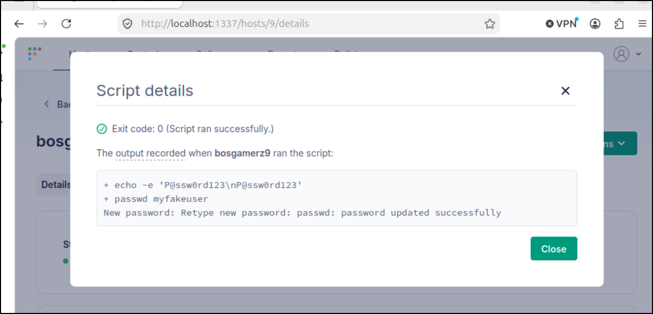Click the green success checkmark beside Exit code
This screenshot has height=314, width=653.
click(x=102, y=129)
